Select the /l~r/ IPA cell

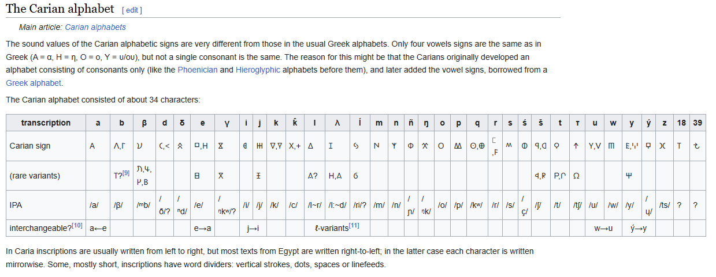coord(314,205)
